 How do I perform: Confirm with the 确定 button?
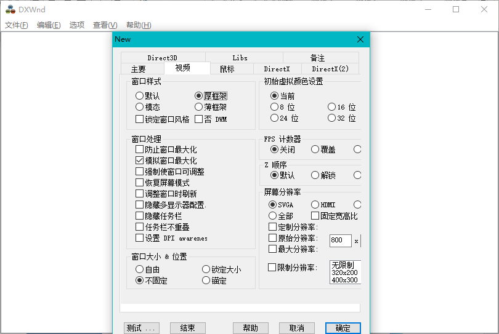coord(343,328)
